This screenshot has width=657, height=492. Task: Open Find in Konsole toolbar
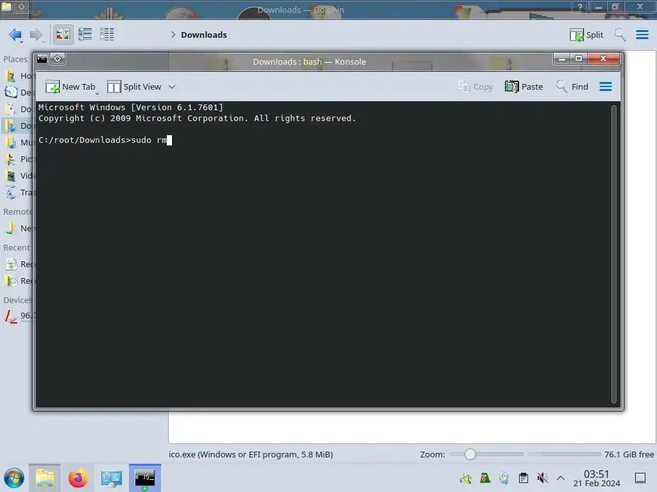pyautogui.click(x=572, y=86)
